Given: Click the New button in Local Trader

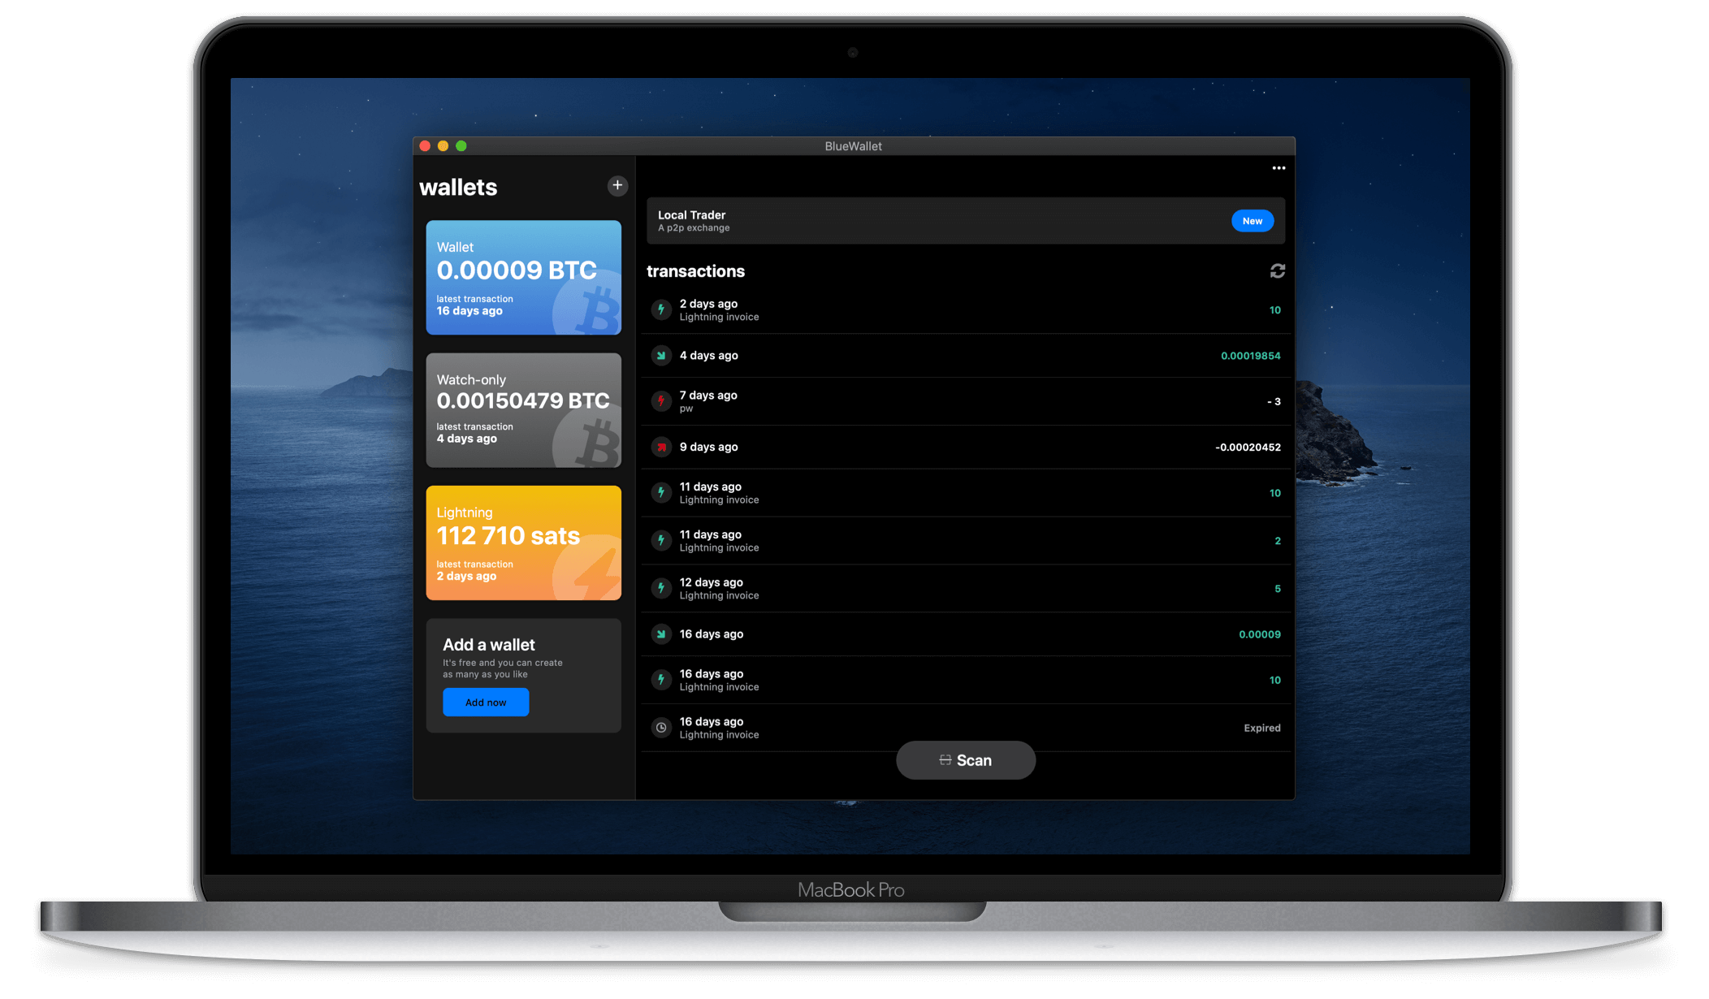Looking at the screenshot, I should click(x=1253, y=220).
